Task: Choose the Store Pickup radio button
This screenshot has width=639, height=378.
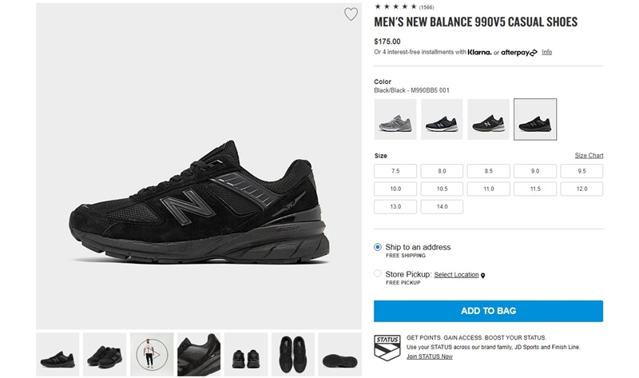Action: [x=378, y=273]
